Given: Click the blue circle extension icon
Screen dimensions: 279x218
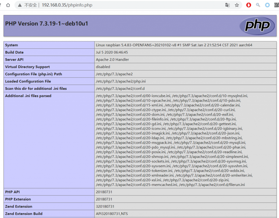Looking at the screenshot, I should (x=267, y=5).
